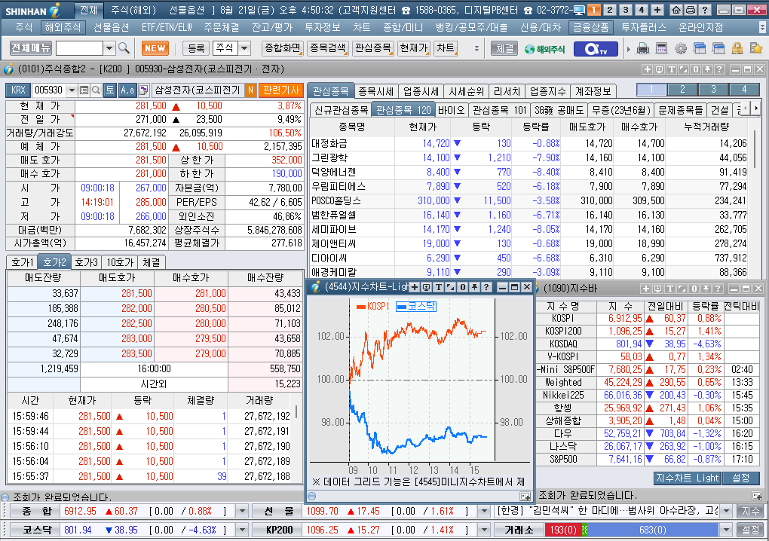Open the 주식 type dropdown arrow
Image resolution: width=769 pixels, height=541 pixels.
tap(244, 48)
